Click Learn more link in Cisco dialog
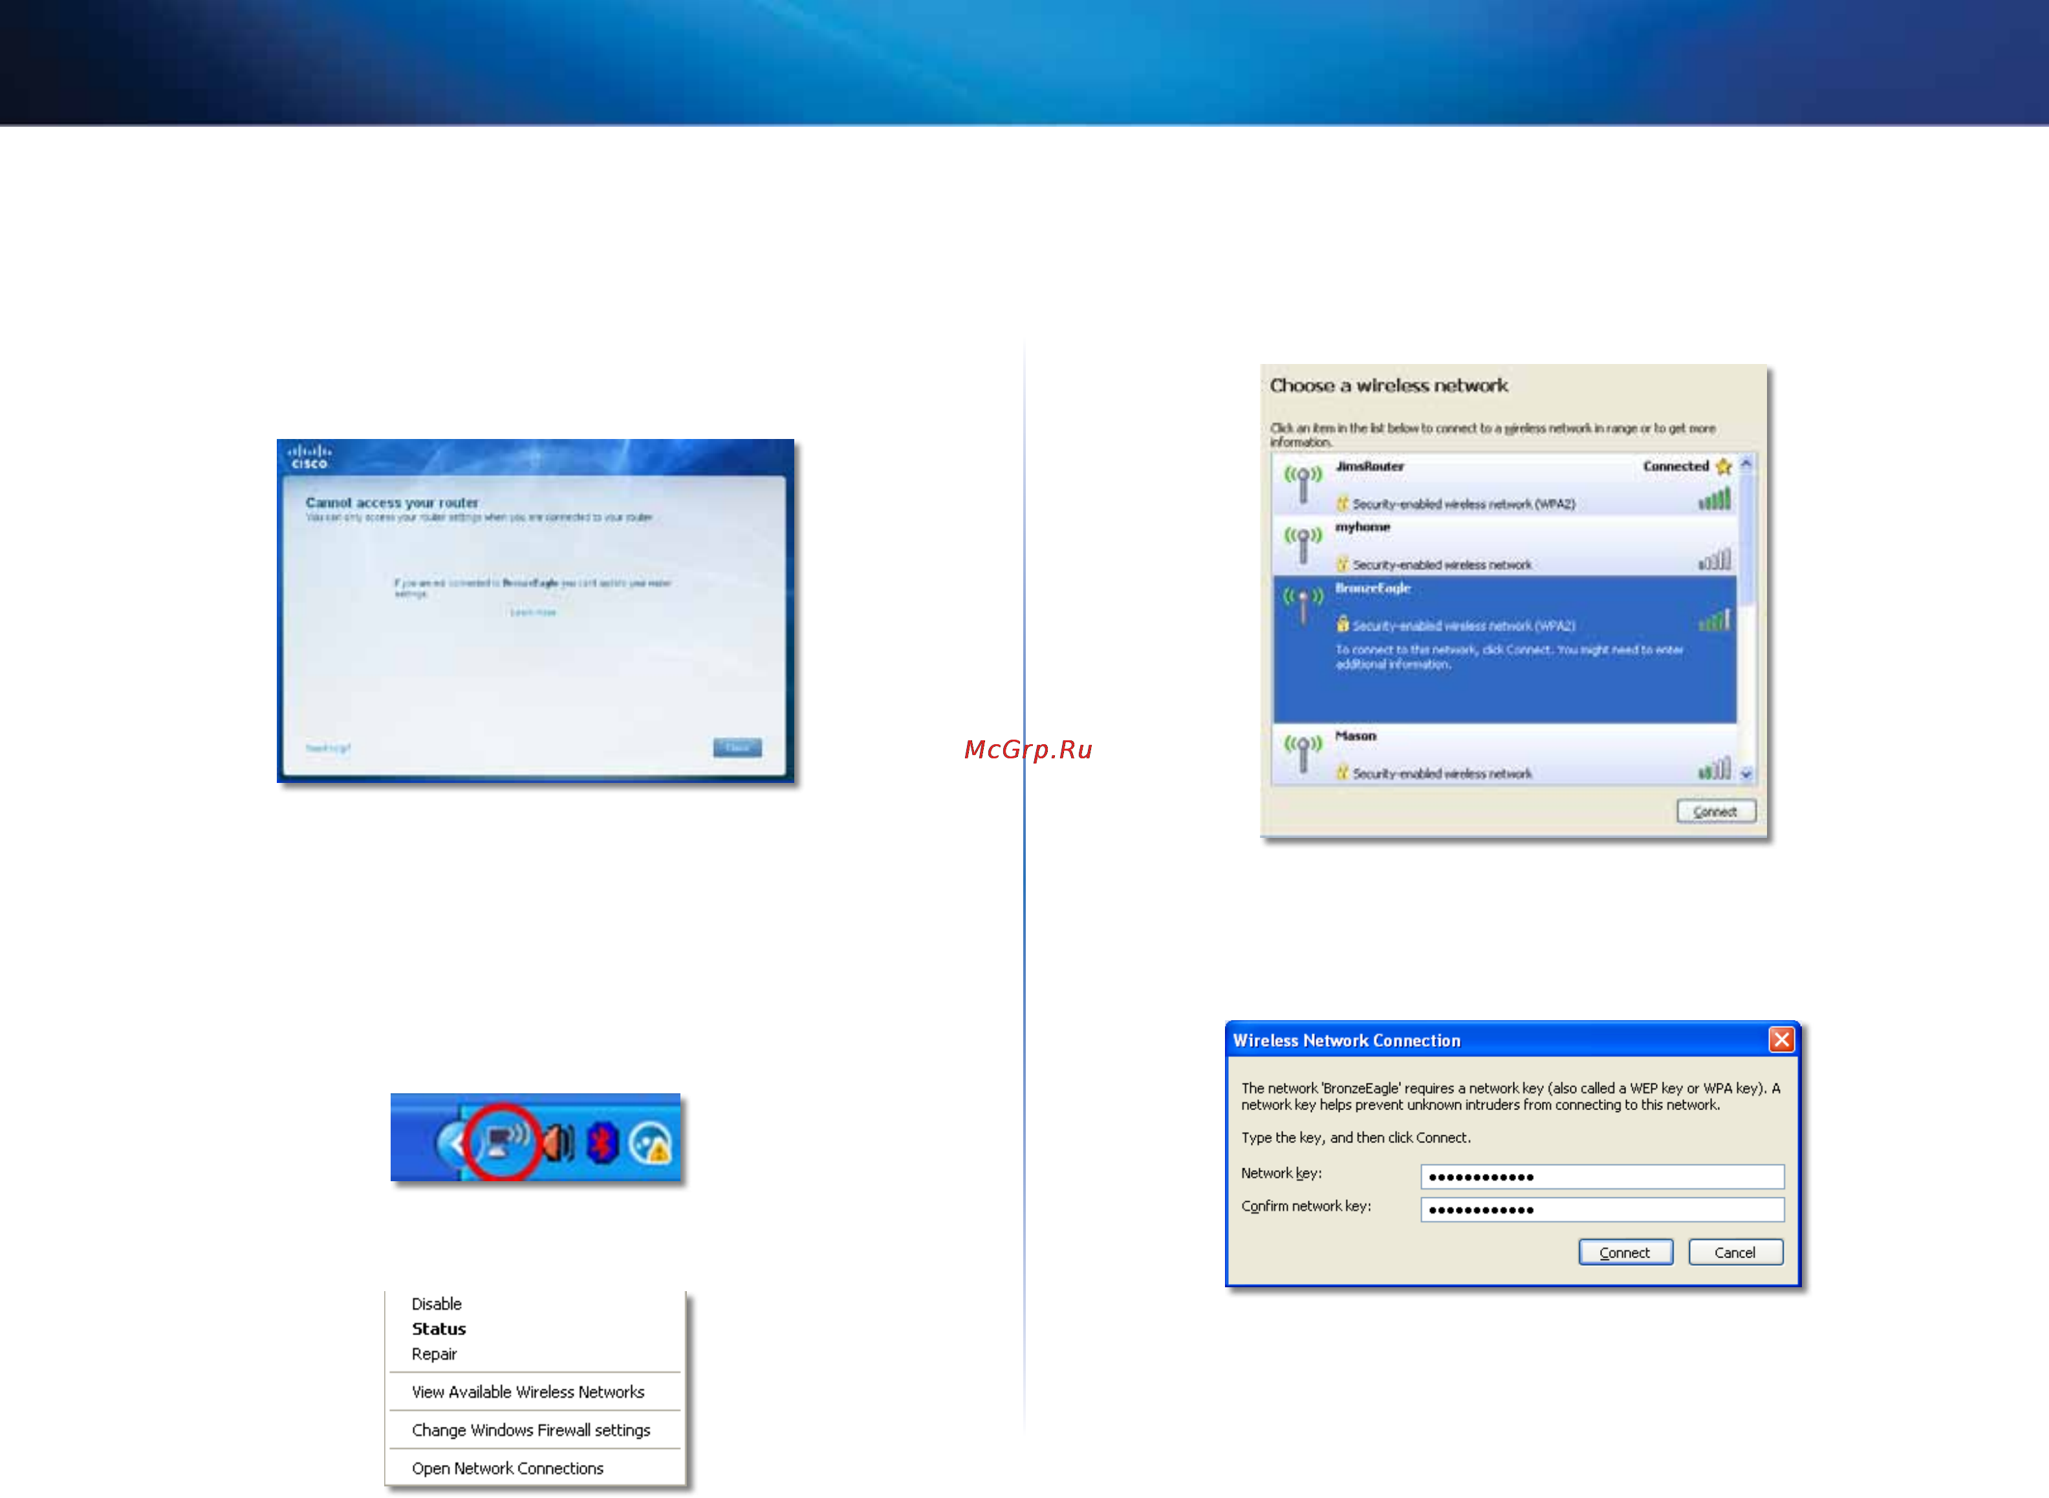 pyautogui.click(x=532, y=612)
